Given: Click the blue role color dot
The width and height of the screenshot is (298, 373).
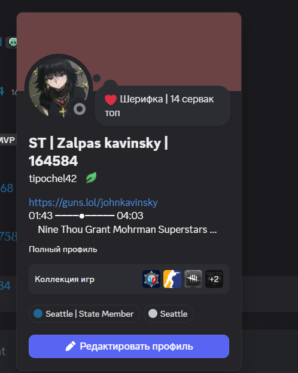Looking at the screenshot, I should pyautogui.click(x=38, y=314).
